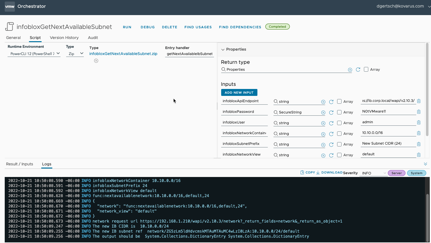Reset the type of infobloxApiEndpoint input

(x=331, y=102)
